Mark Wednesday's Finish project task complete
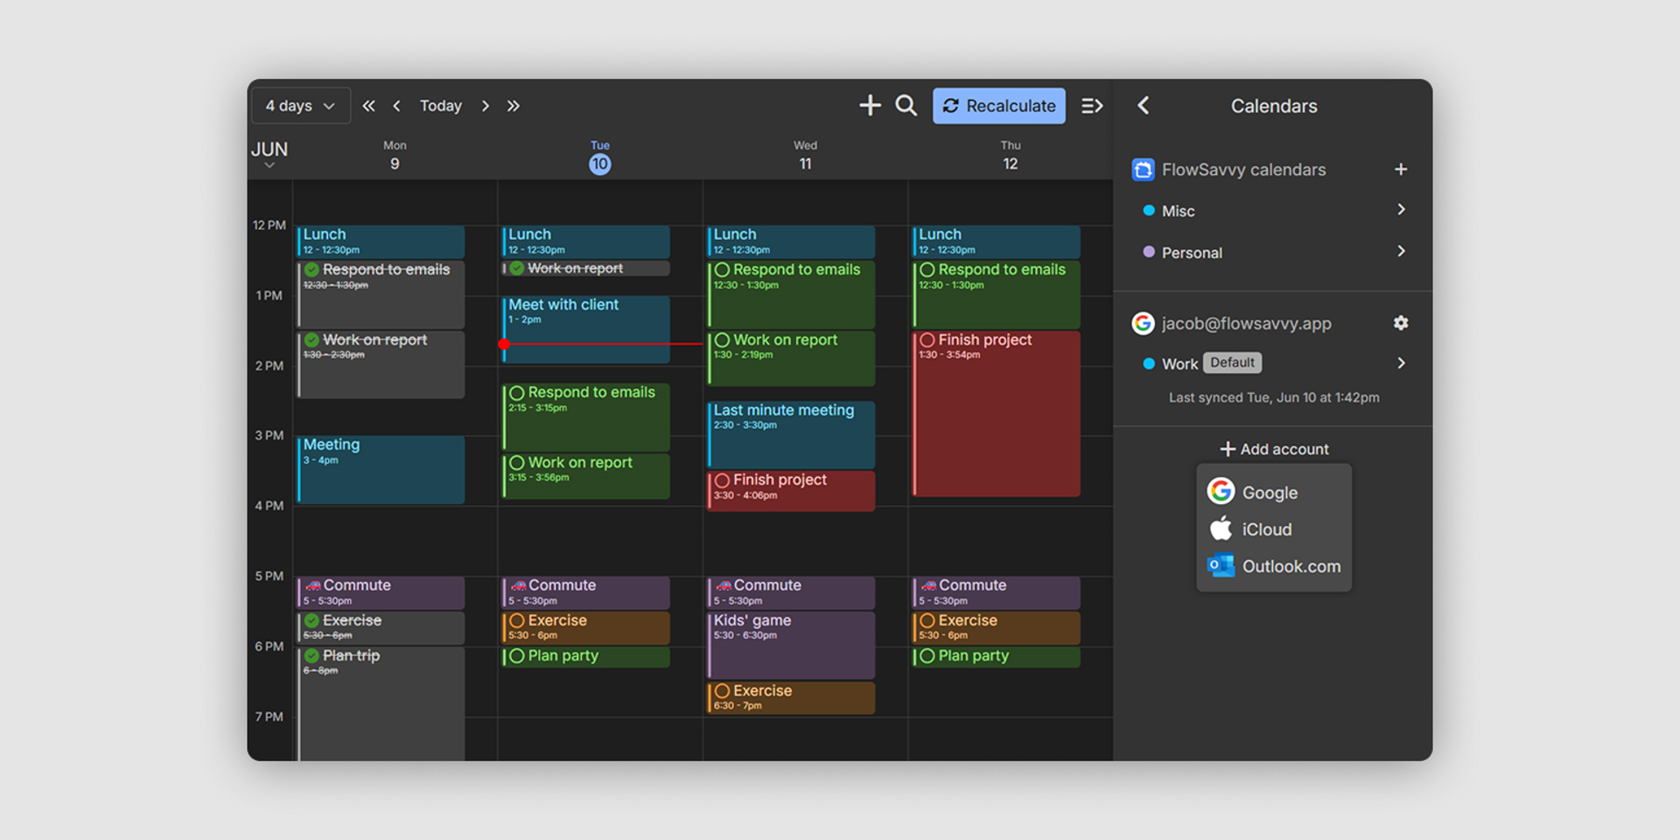This screenshot has width=1680, height=840. (722, 480)
